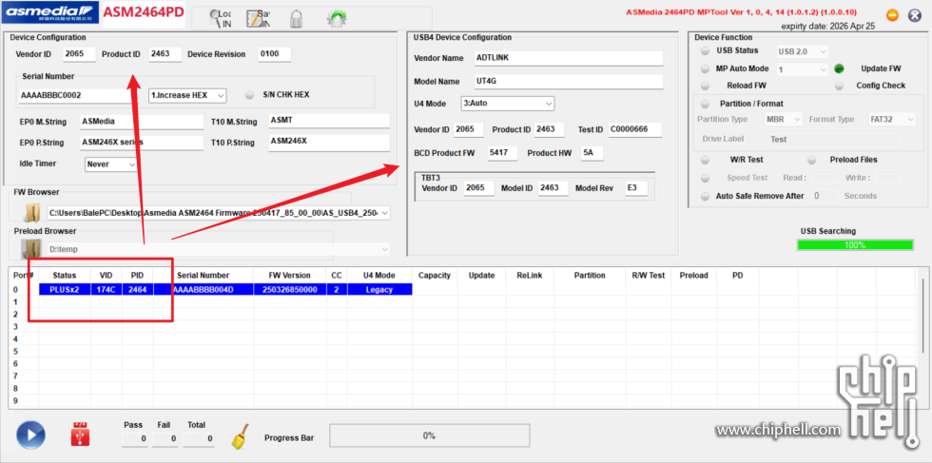
Task: Toggle the S/N CHK HEX option
Action: [x=249, y=94]
